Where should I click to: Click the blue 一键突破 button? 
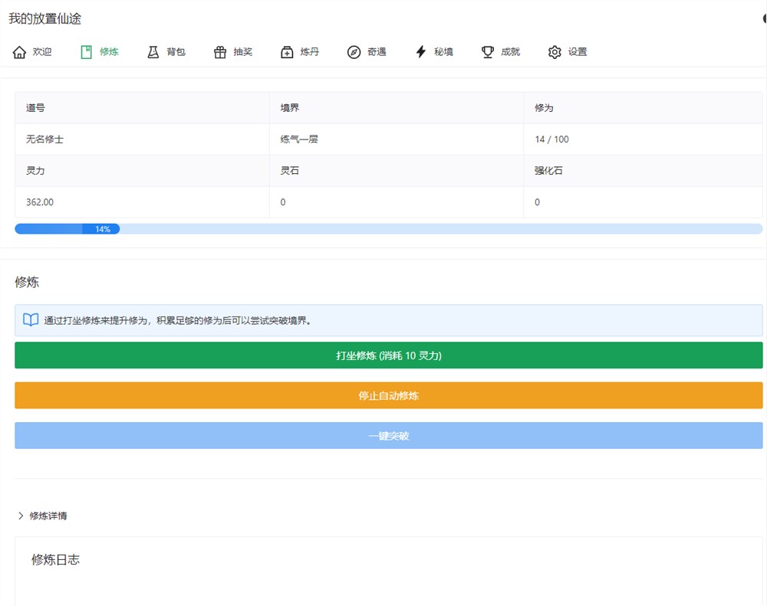click(388, 435)
